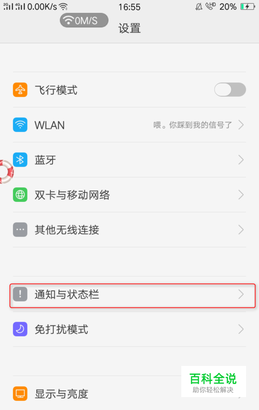Tap the purple moon do-not-disturb icon
Screen dimensions: 259x410
(x=20, y=329)
